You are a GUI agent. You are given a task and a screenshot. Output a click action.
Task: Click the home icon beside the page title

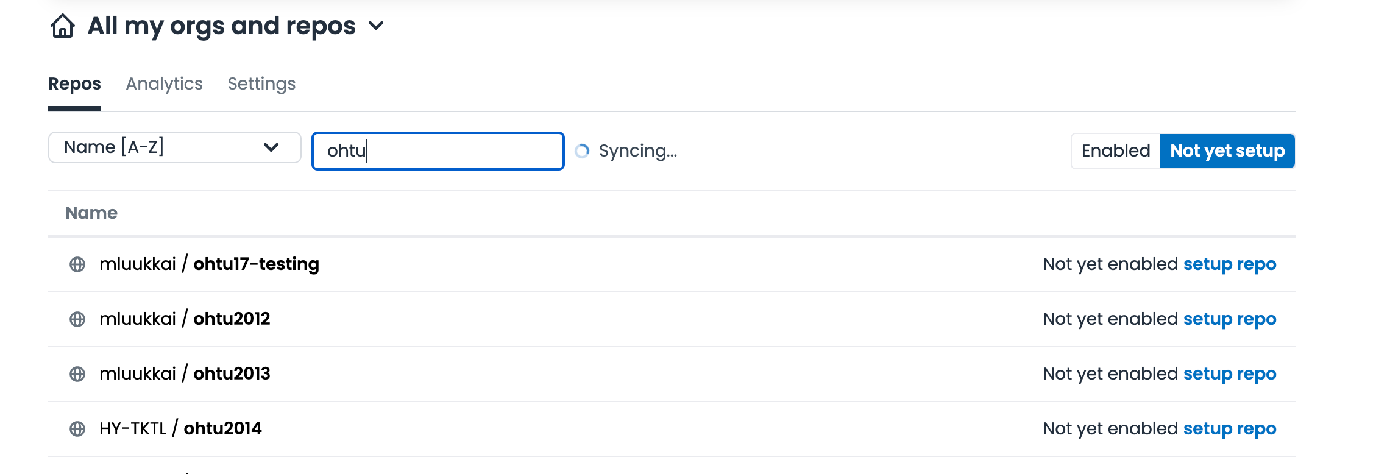point(63,26)
